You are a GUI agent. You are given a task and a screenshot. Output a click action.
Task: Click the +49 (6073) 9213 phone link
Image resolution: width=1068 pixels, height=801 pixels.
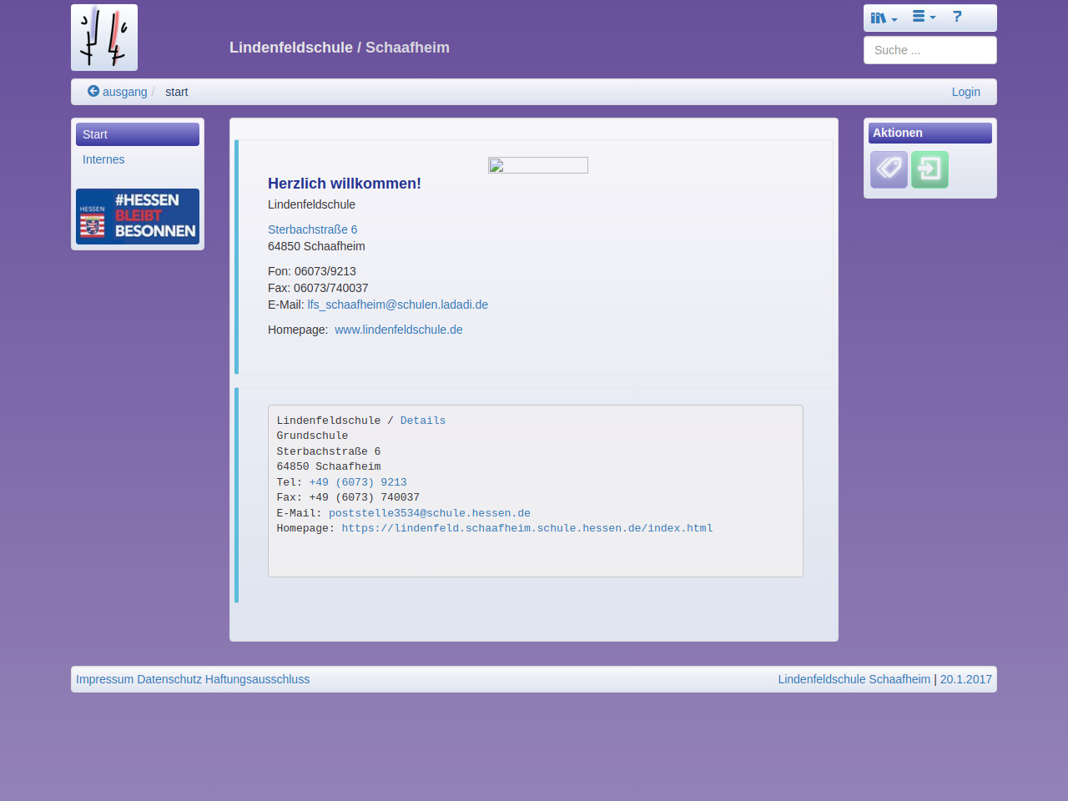point(358,482)
